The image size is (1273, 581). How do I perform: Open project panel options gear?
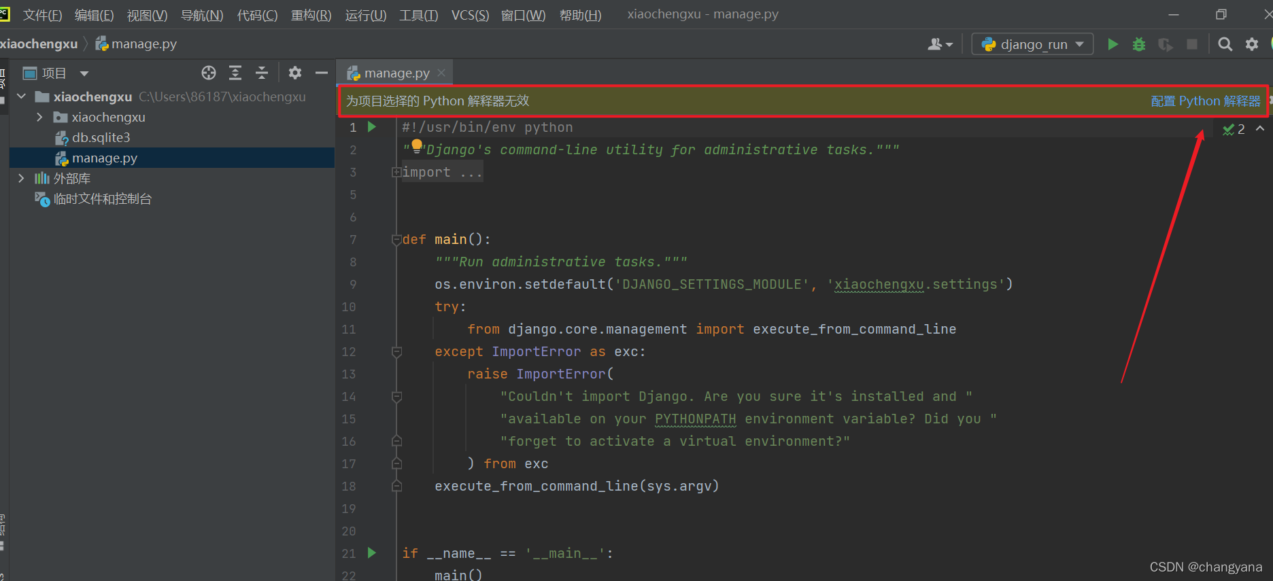[295, 73]
